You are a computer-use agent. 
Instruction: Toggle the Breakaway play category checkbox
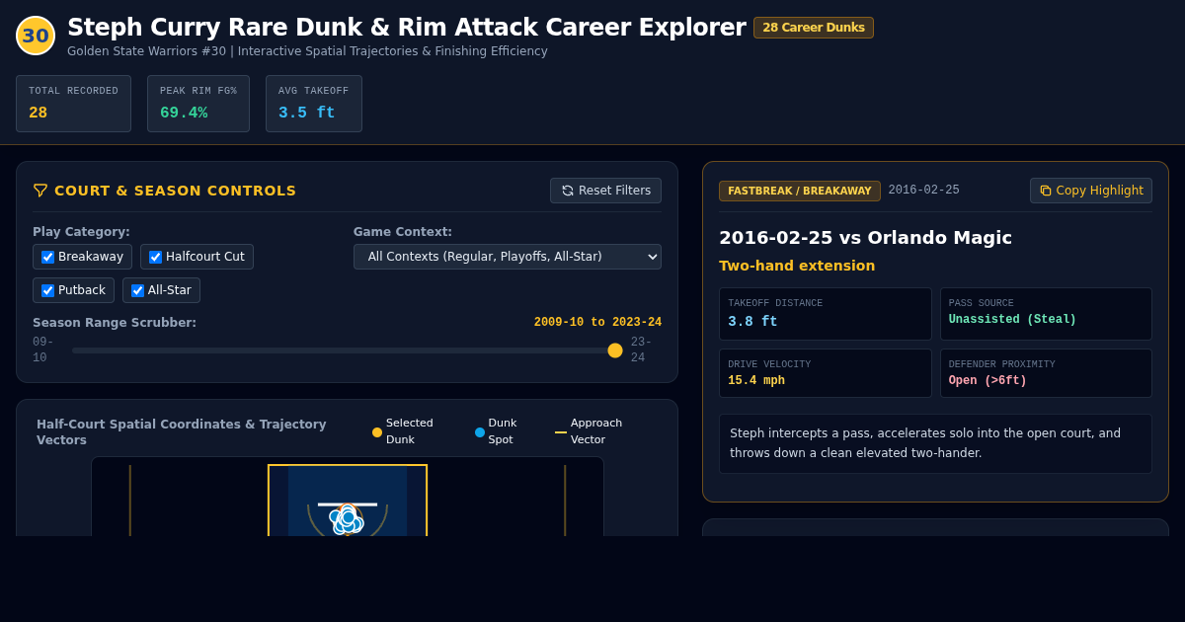[47, 257]
